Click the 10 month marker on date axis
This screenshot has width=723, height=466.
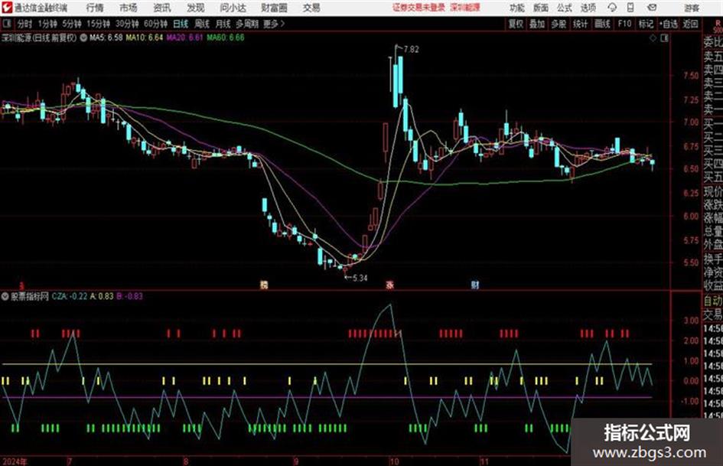(x=394, y=461)
